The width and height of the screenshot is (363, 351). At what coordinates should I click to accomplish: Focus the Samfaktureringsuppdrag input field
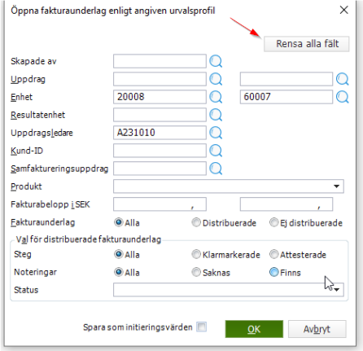(x=160, y=169)
